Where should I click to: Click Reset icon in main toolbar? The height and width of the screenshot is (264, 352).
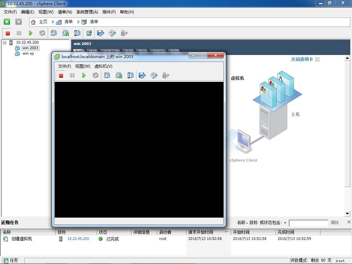click(x=42, y=33)
